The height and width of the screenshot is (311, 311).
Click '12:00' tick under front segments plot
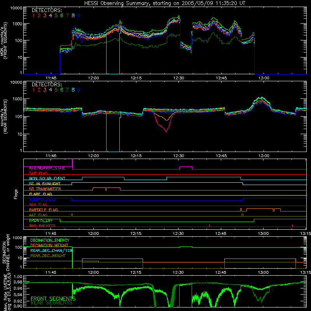(93, 78)
